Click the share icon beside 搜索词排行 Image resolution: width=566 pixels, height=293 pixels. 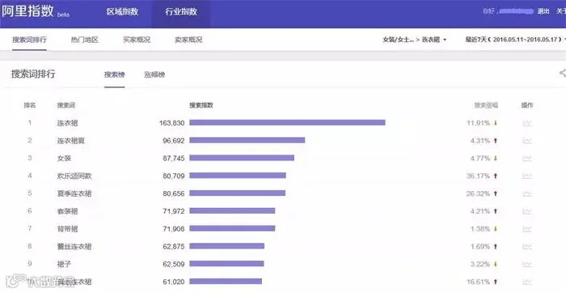point(563,73)
